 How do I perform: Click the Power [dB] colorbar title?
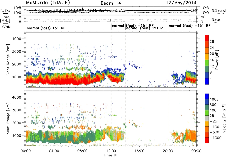pyautogui.click(x=217, y=60)
